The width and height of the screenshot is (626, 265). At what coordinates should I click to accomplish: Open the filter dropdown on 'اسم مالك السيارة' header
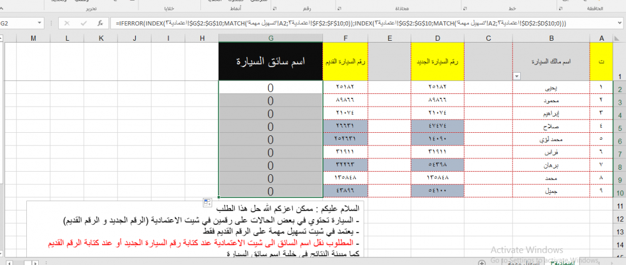[x=516, y=76]
